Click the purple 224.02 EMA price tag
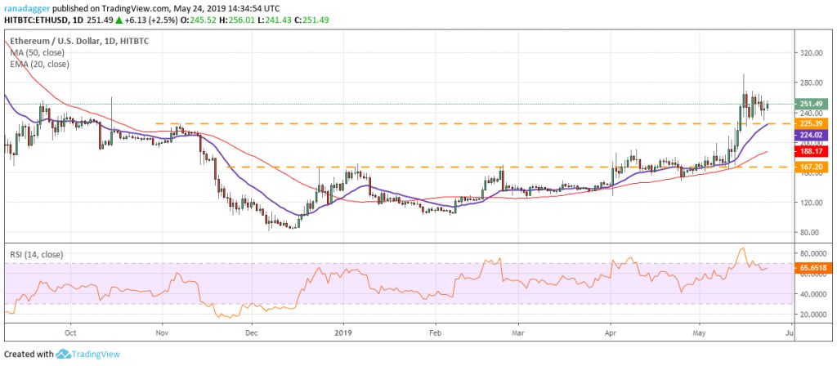Screen dimensions: 837x366 tap(812, 135)
